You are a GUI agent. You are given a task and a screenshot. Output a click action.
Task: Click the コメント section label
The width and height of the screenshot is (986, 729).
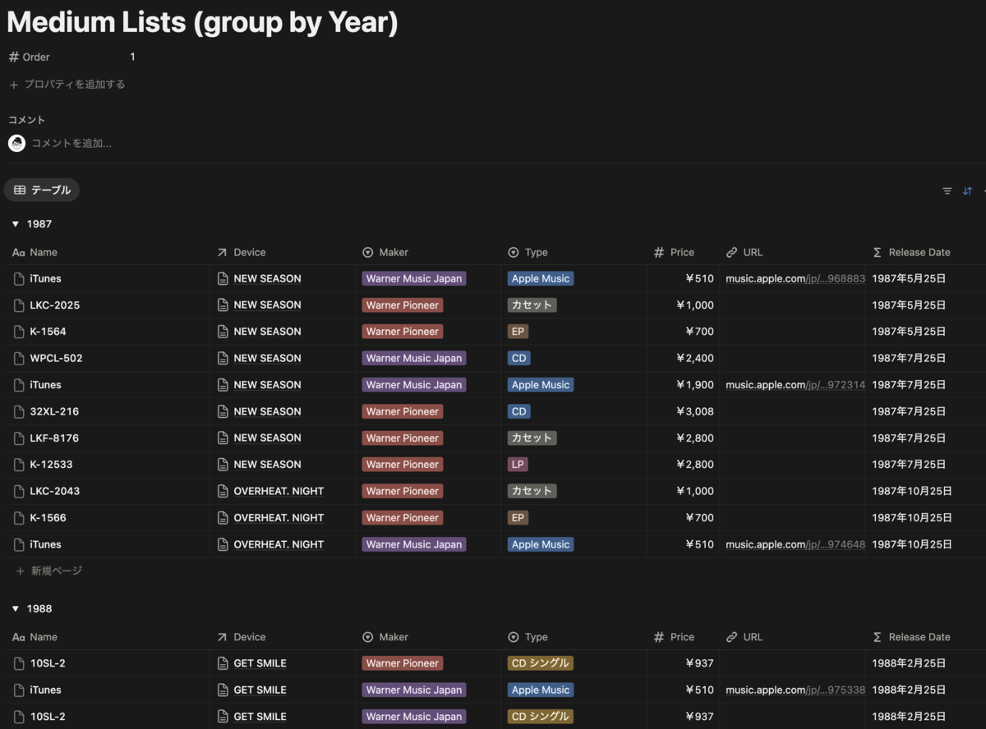click(26, 120)
